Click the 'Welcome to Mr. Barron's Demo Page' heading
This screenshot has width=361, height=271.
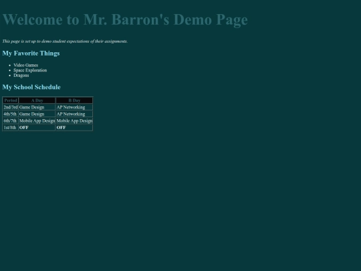point(125,20)
